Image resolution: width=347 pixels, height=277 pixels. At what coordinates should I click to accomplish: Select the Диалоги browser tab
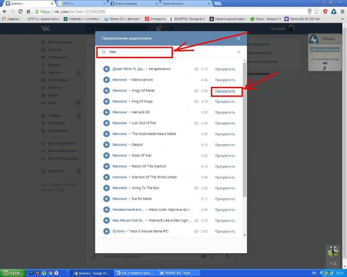[x=30, y=4]
